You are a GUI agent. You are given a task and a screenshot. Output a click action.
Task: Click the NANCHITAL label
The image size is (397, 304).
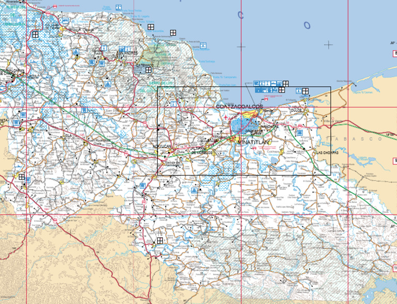tap(270, 126)
